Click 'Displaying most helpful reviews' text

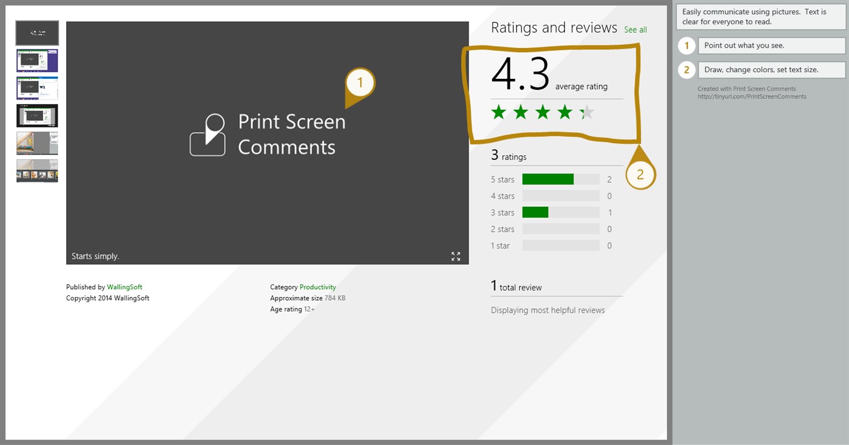(548, 310)
